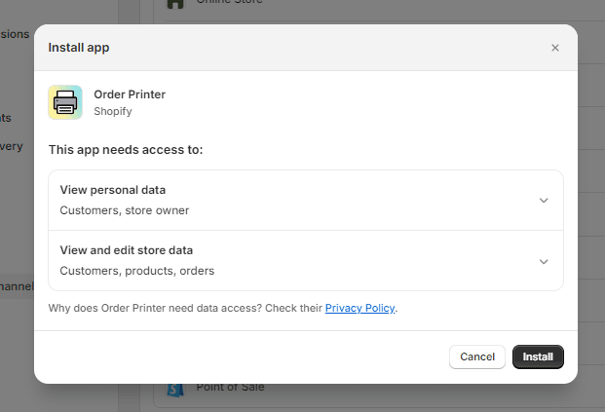Image resolution: width=605 pixels, height=412 pixels.
Task: Click the Order Printer app icon
Action: point(65,102)
